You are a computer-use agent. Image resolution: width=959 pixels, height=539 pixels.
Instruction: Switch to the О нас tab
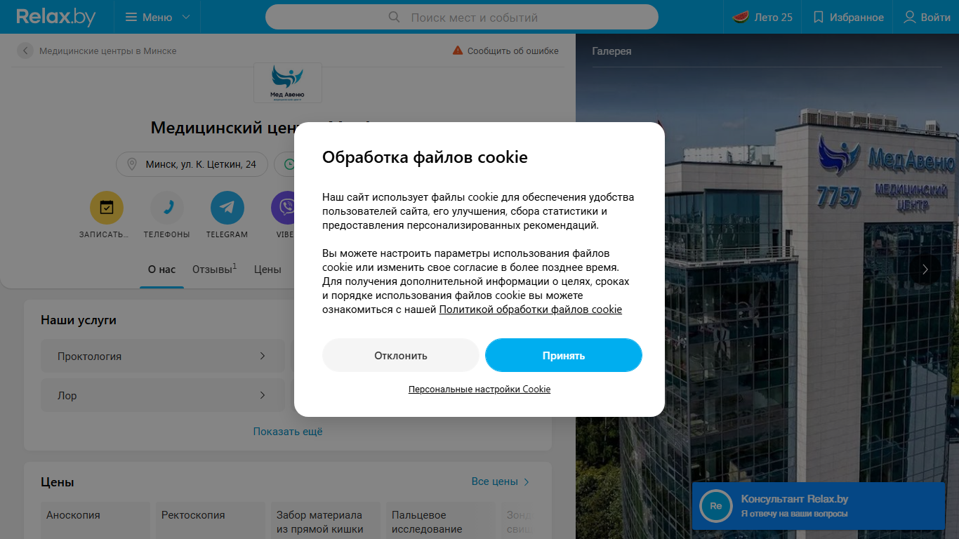tap(161, 269)
